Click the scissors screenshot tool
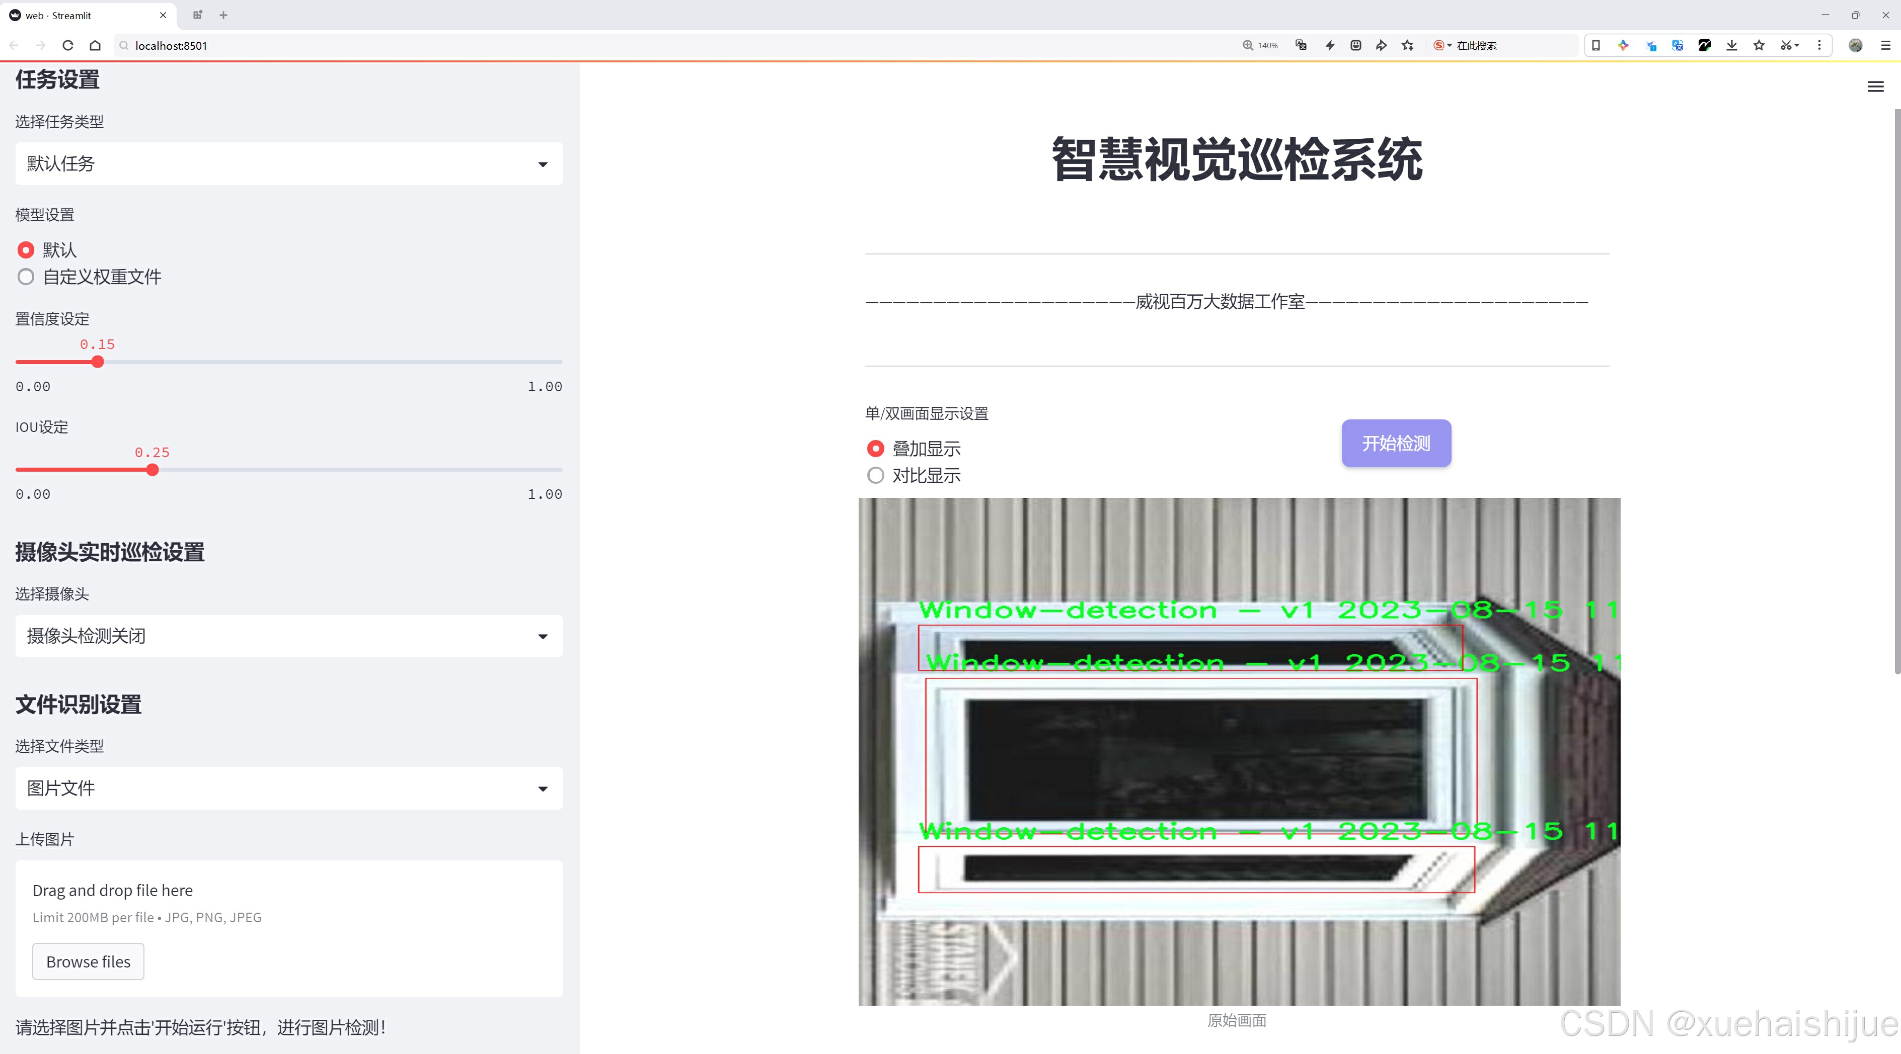This screenshot has width=1901, height=1054. (x=1790, y=45)
